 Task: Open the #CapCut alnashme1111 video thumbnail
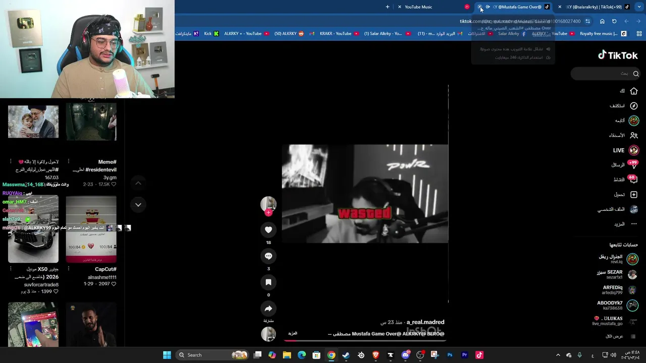tap(91, 229)
